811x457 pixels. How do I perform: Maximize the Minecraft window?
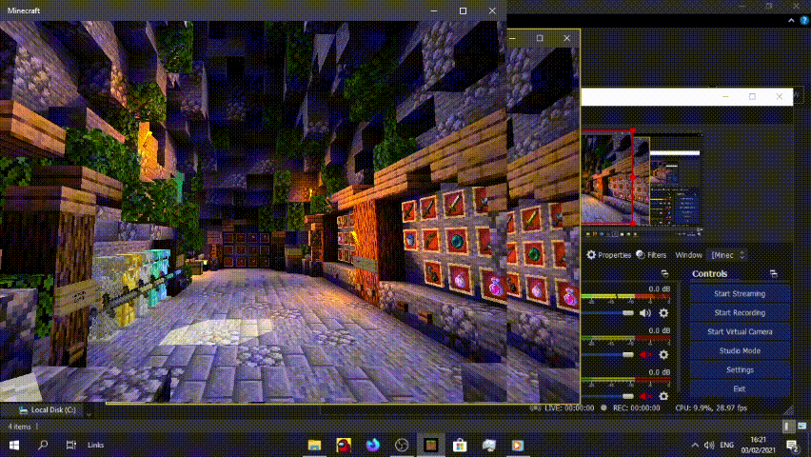(463, 10)
